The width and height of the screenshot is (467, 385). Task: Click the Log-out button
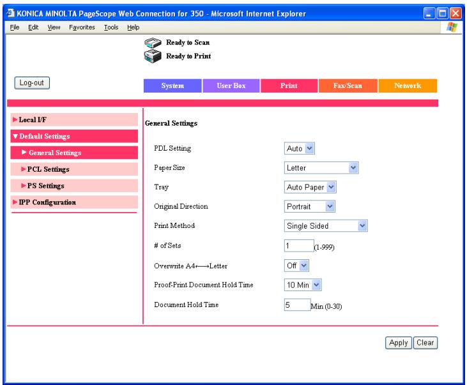click(32, 83)
